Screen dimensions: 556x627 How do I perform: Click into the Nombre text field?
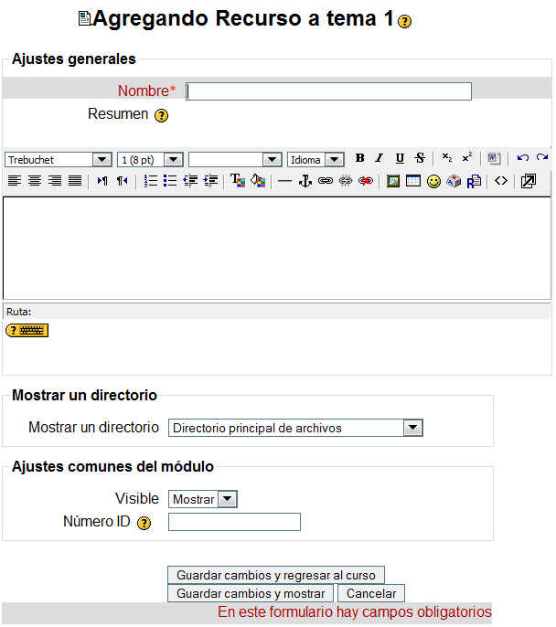point(328,91)
